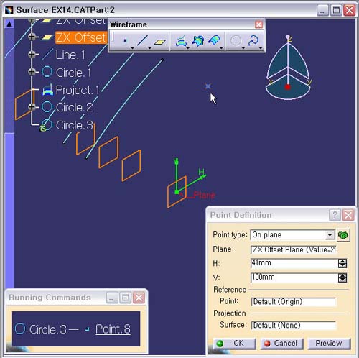Image resolution: width=359 pixels, height=358 pixels.
Task: Select Project.1 in the specification tree
Action: tap(77, 90)
